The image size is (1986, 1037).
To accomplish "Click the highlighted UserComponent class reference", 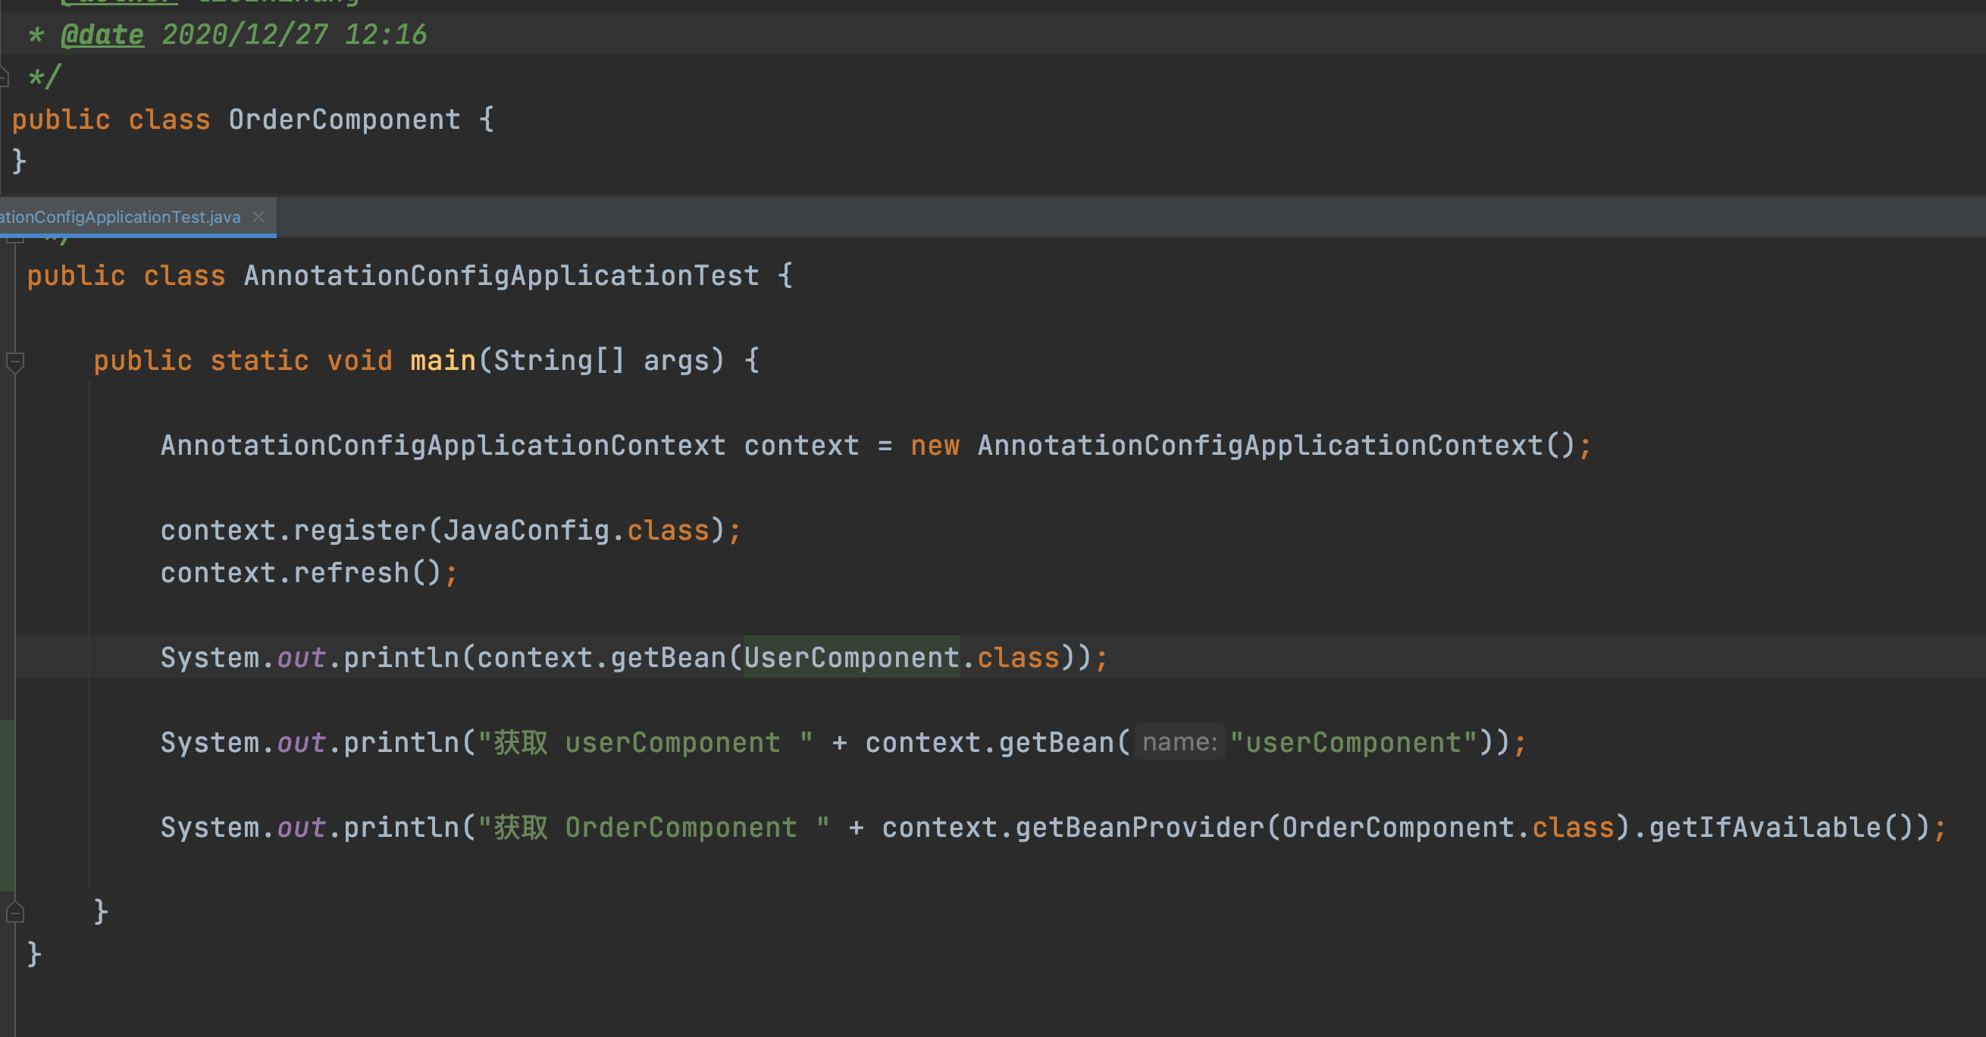I will coord(851,658).
